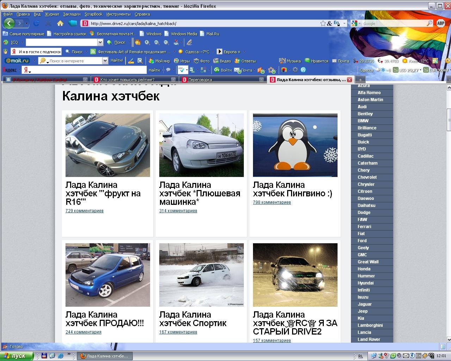Open the dollar exchange rate 29.2735

(363, 61)
